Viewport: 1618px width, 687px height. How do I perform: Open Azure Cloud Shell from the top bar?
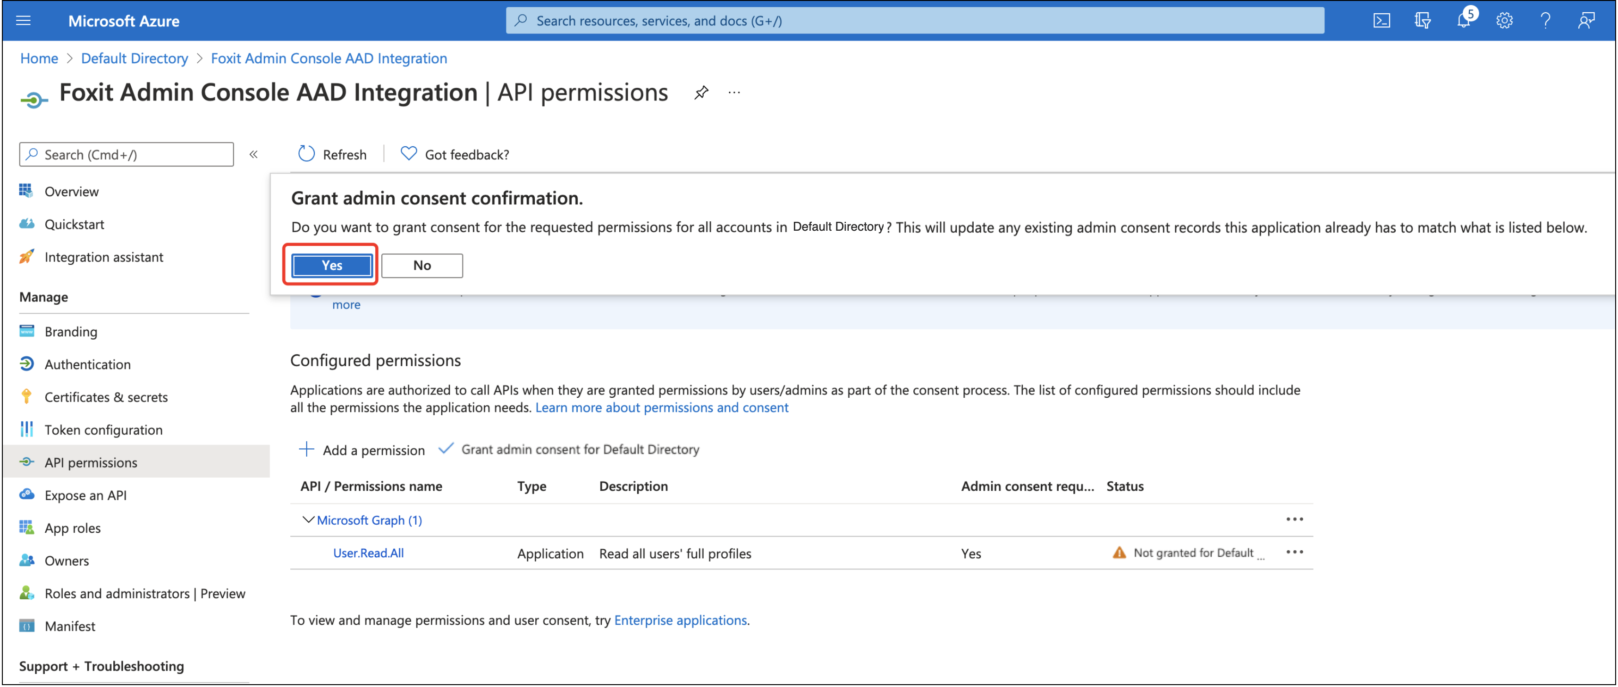point(1381,20)
